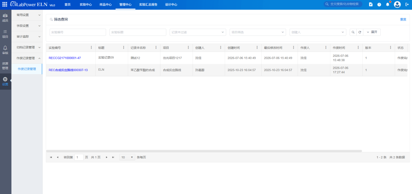Open the 项目 sidebar icon

(5, 34)
